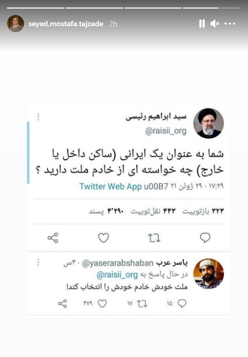Open the reply tweet's vertical dots menu
248x357 pixels.
pos(38,262)
